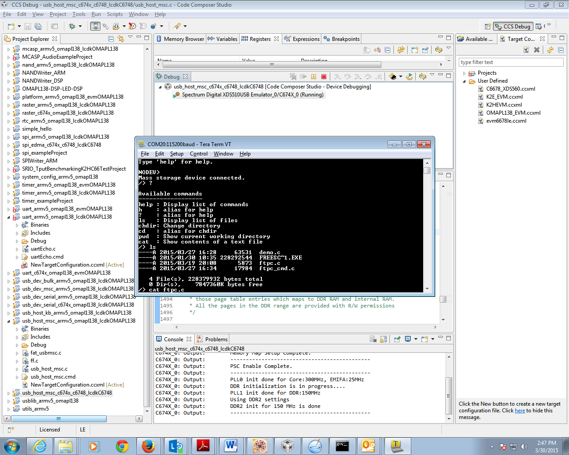Select the uartEcho.c file in Project Explorer
Viewport: 569px width, 455px height.
tap(39, 249)
